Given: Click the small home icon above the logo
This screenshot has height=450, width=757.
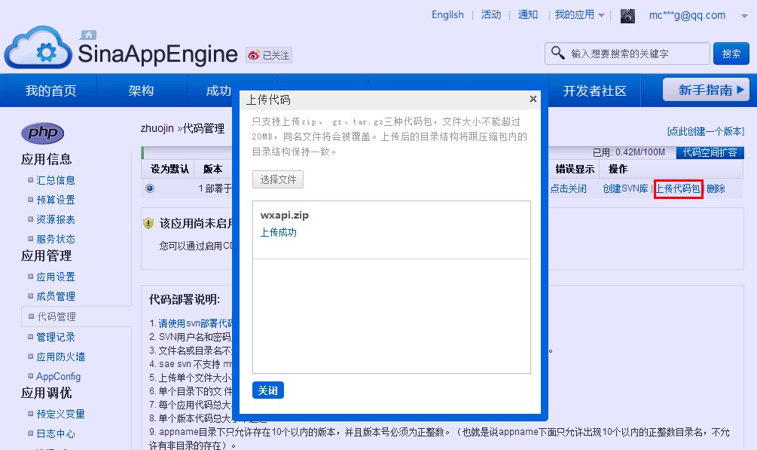Looking at the screenshot, I should [x=88, y=35].
